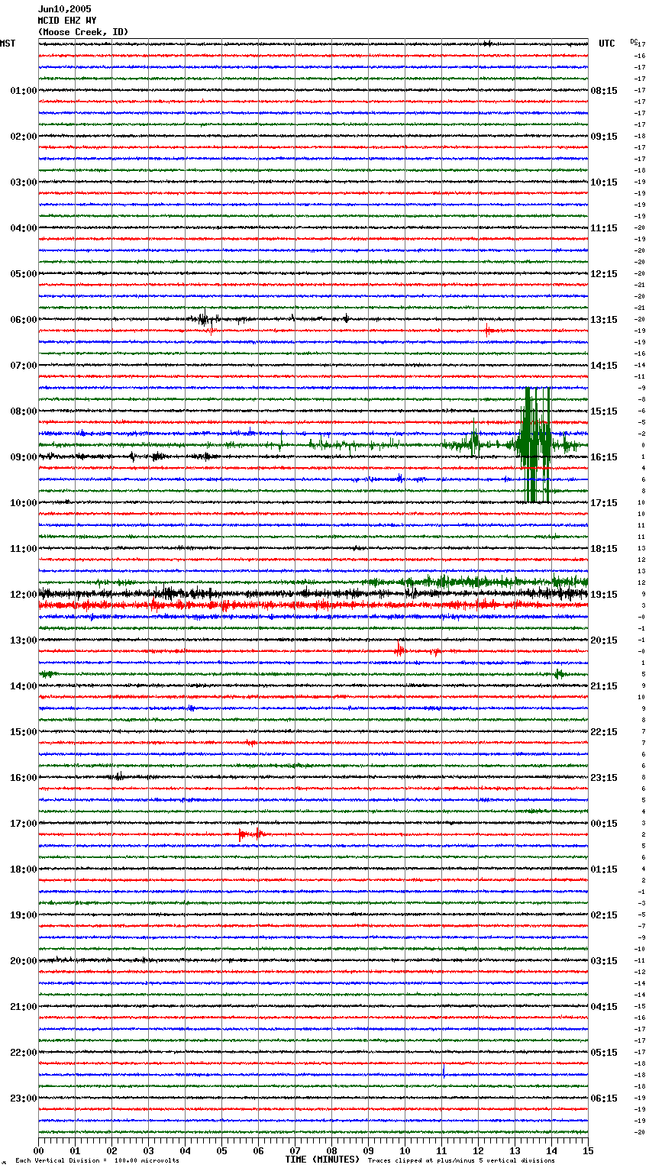Select the "07:00" MST hour label
This screenshot has height=1171, width=649.
23,366
